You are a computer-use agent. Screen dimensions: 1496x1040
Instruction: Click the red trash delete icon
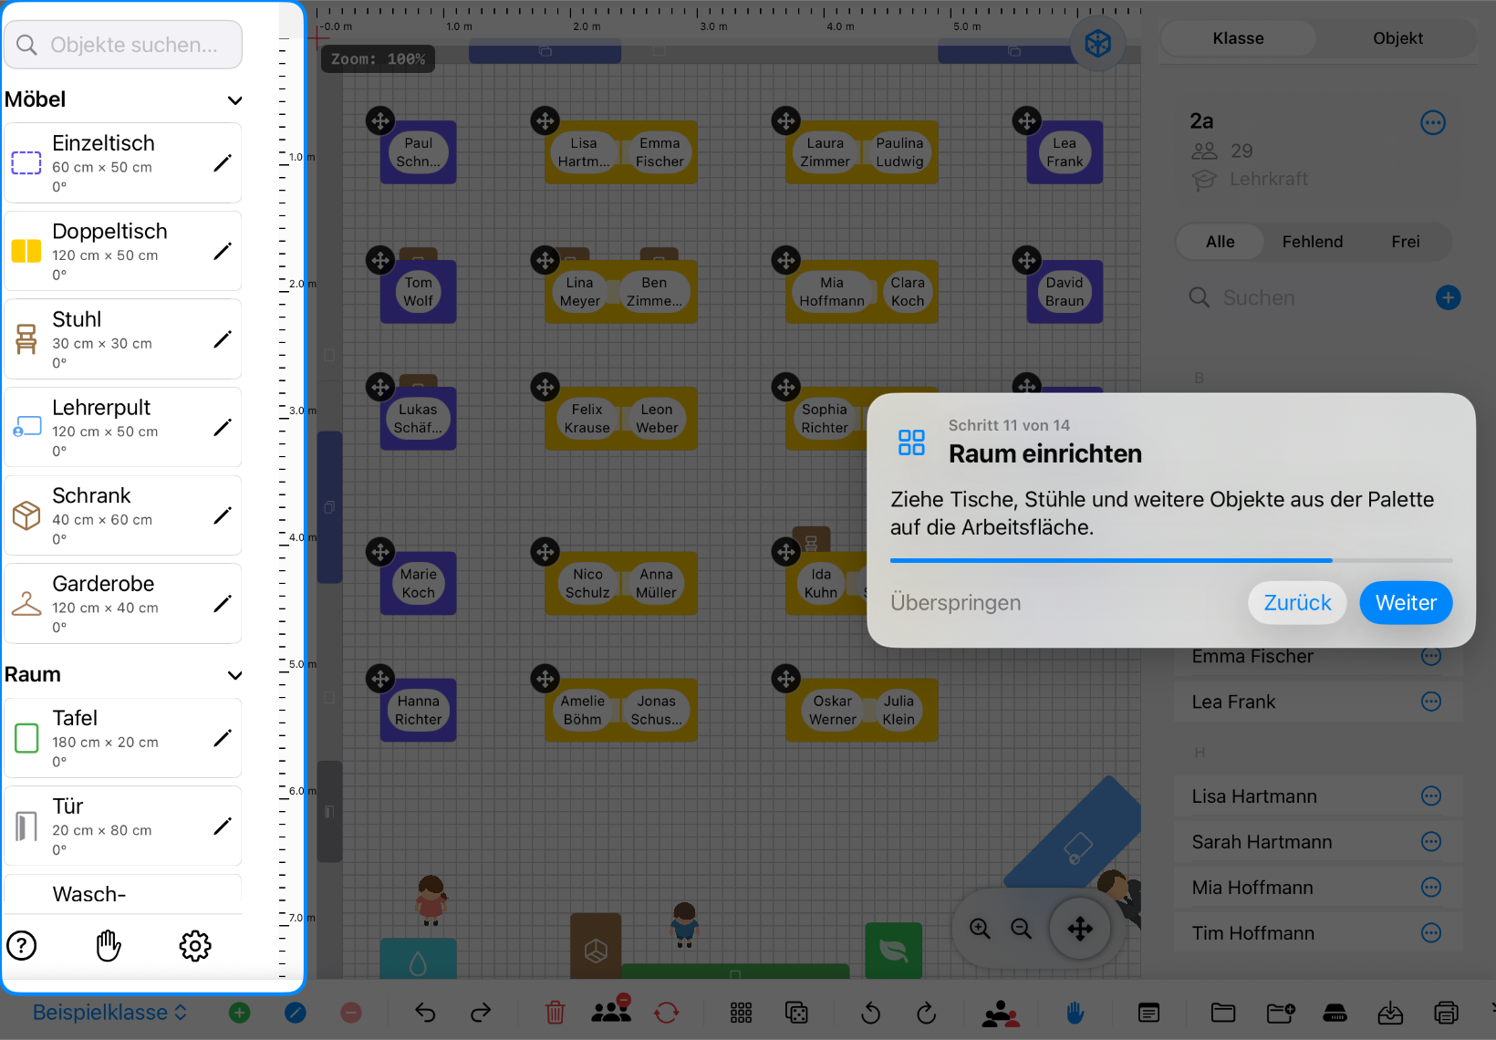click(x=555, y=1013)
